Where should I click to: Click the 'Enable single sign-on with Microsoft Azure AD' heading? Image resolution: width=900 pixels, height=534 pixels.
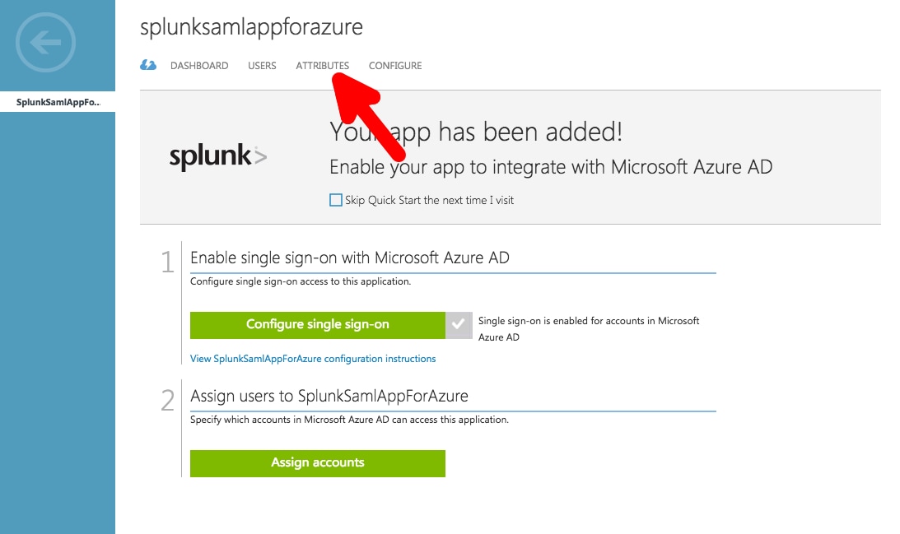tap(350, 258)
